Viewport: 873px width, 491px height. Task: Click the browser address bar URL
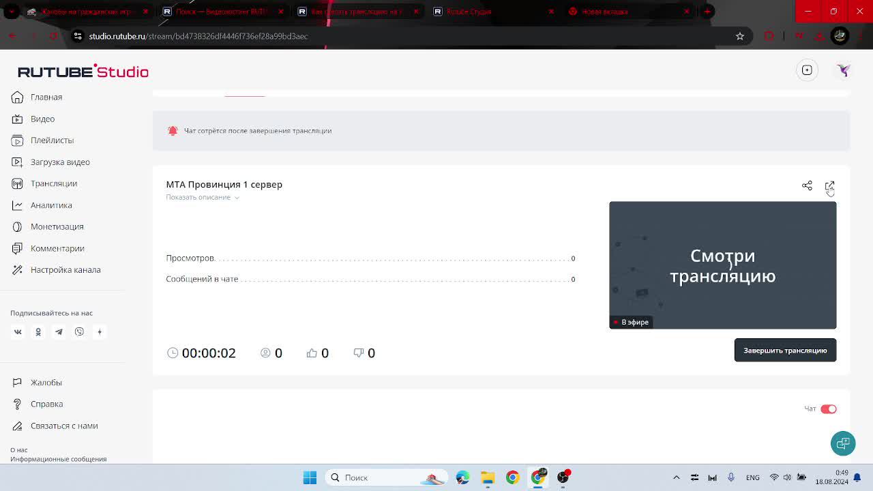[x=198, y=36]
